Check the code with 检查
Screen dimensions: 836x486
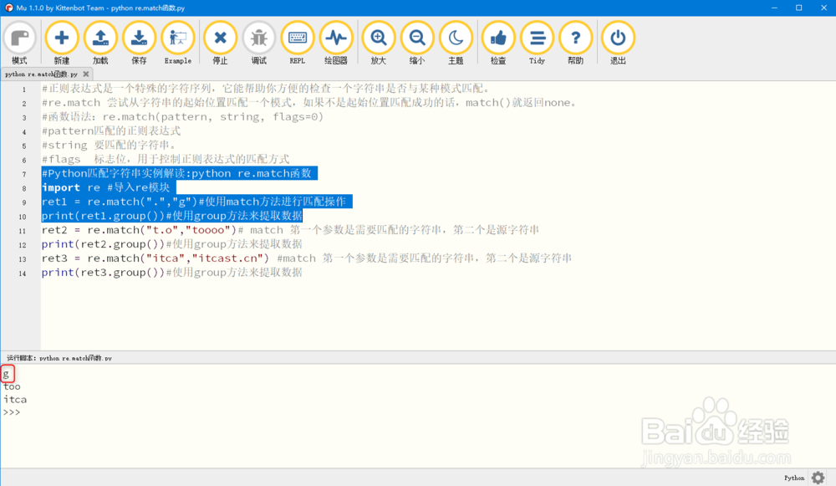[x=498, y=43]
